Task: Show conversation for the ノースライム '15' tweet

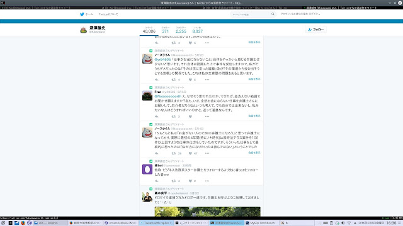Action: (254, 153)
